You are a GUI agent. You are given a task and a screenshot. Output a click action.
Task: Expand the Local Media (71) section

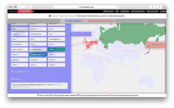point(20,72)
